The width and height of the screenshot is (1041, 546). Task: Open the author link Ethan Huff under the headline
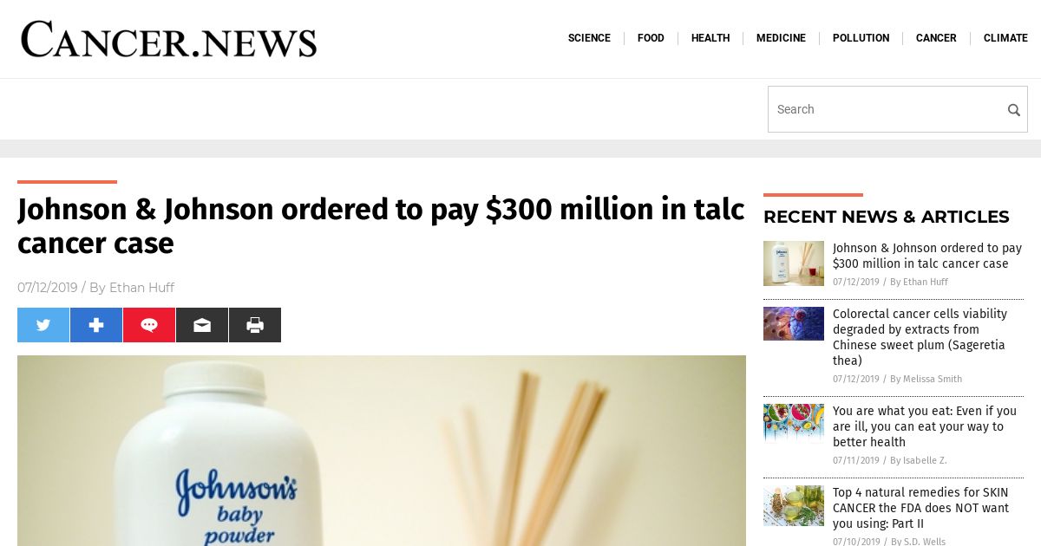141,288
